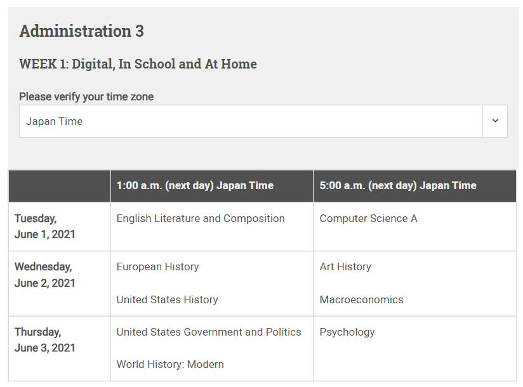Image resolution: width=523 pixels, height=387 pixels.
Task: Select the Art History exam entry
Action: click(x=345, y=267)
